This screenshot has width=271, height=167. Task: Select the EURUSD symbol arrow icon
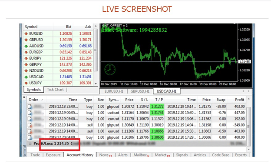[x=26, y=33]
